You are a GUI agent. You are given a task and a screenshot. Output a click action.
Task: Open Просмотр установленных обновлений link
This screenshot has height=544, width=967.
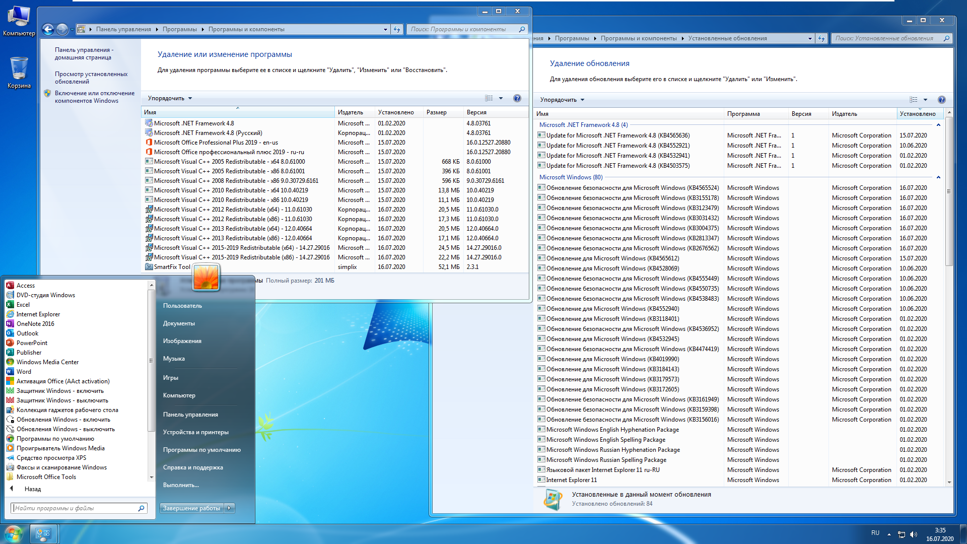(91, 78)
